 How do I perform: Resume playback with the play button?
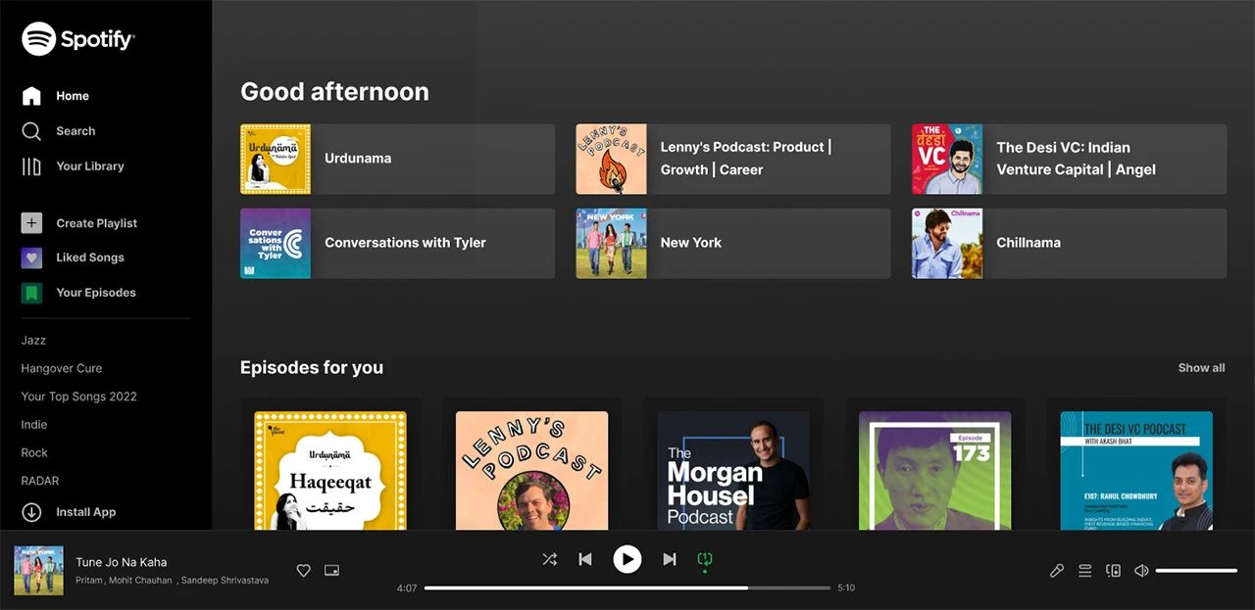click(627, 559)
